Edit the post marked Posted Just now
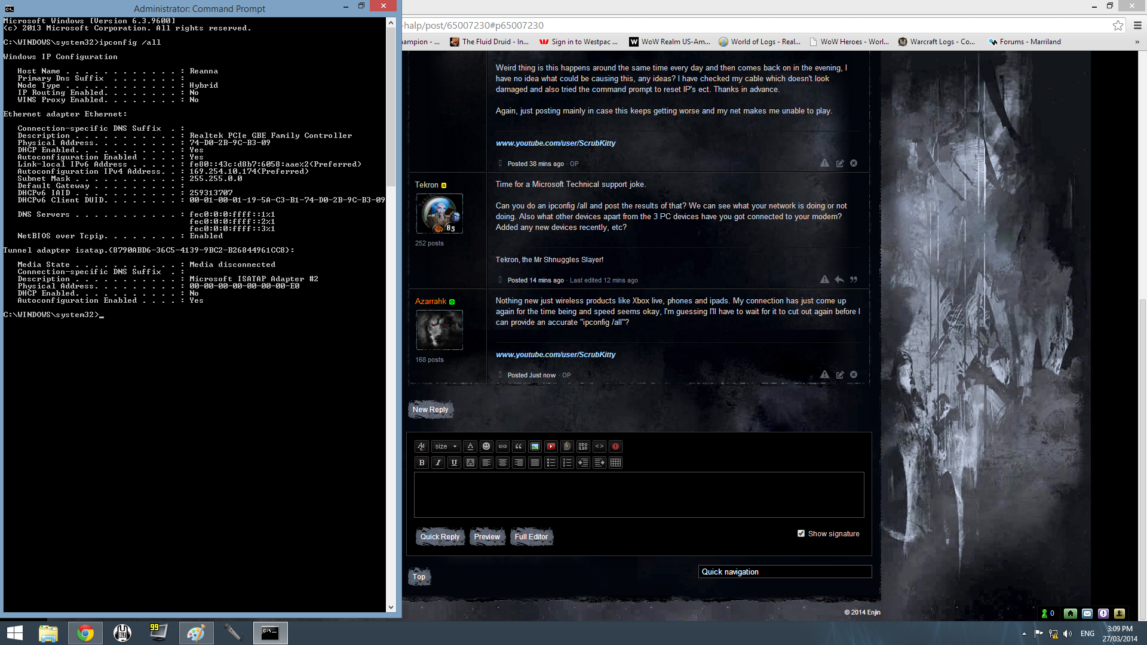Viewport: 1147px width, 645px height. (x=839, y=374)
